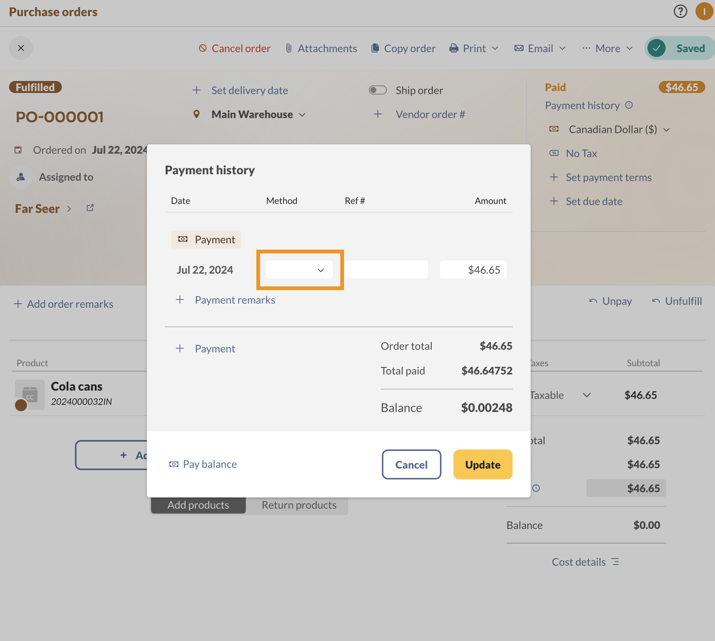Click the Jul 22, 2024 payment date
This screenshot has height=641, width=715.
pyautogui.click(x=205, y=270)
